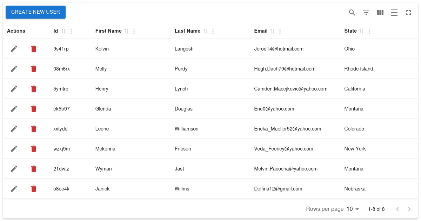The width and height of the screenshot is (421, 221).
Task: Open the Rows per page dropdown
Action: [352, 209]
